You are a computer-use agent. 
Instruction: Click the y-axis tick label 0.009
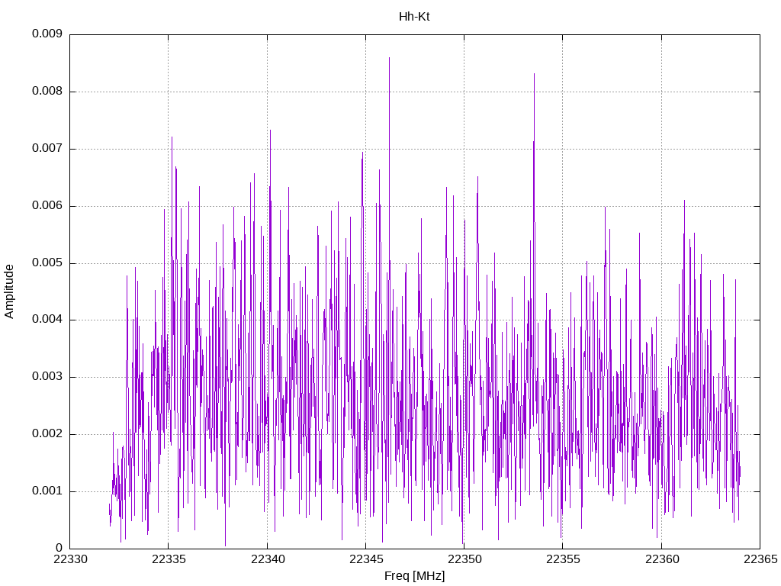pyautogui.click(x=47, y=34)
